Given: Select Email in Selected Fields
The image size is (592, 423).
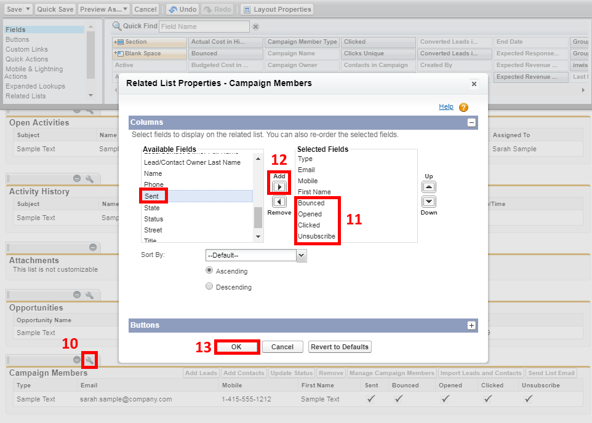Looking at the screenshot, I should (306, 170).
